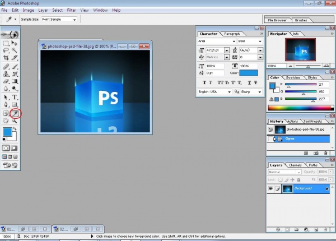This screenshot has width=336, height=241.
Task: Hide the Background layer with eye icon
Action: [272, 189]
